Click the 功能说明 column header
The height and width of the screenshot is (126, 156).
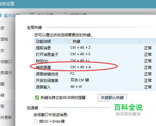tap(51, 42)
